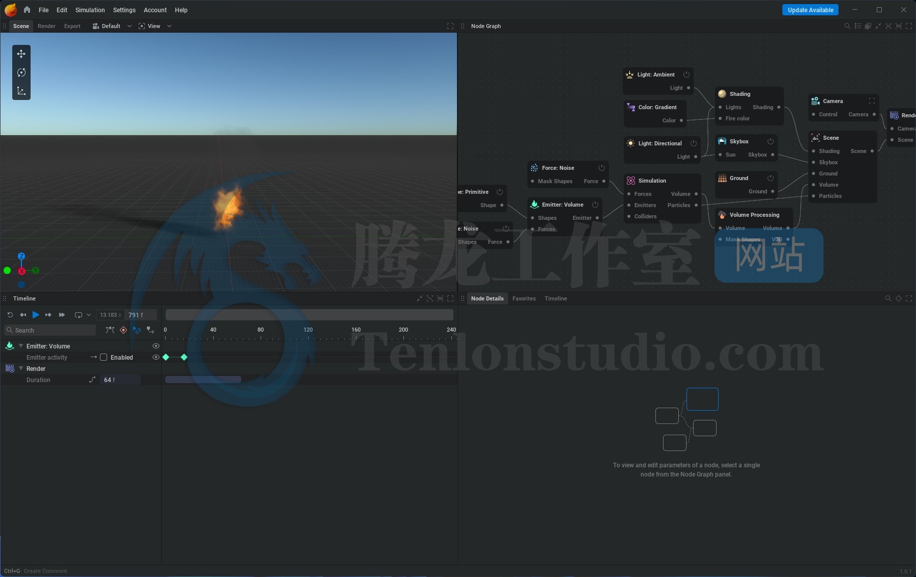Click the red keyframe diamond icon
This screenshot has width=916, height=577.
pos(123,330)
